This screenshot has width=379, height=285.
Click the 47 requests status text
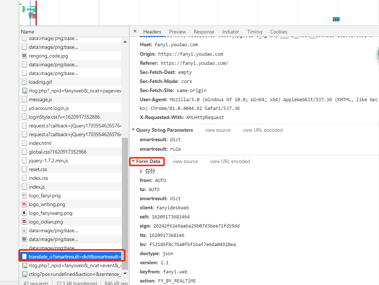36,283
